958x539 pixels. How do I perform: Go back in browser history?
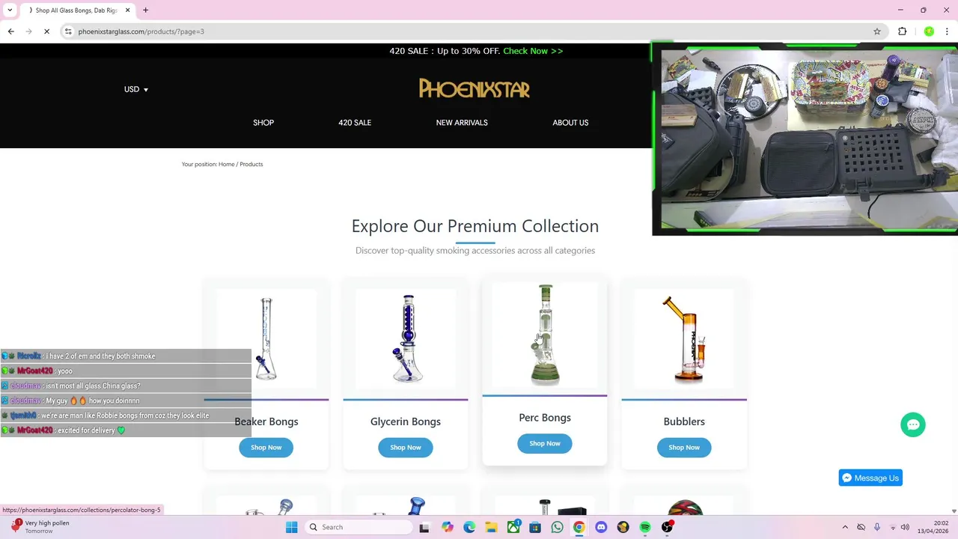[x=10, y=31]
